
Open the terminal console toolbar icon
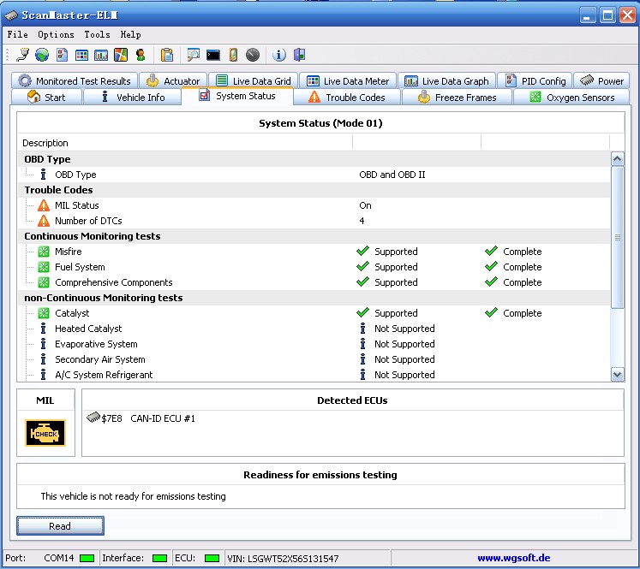tap(213, 55)
